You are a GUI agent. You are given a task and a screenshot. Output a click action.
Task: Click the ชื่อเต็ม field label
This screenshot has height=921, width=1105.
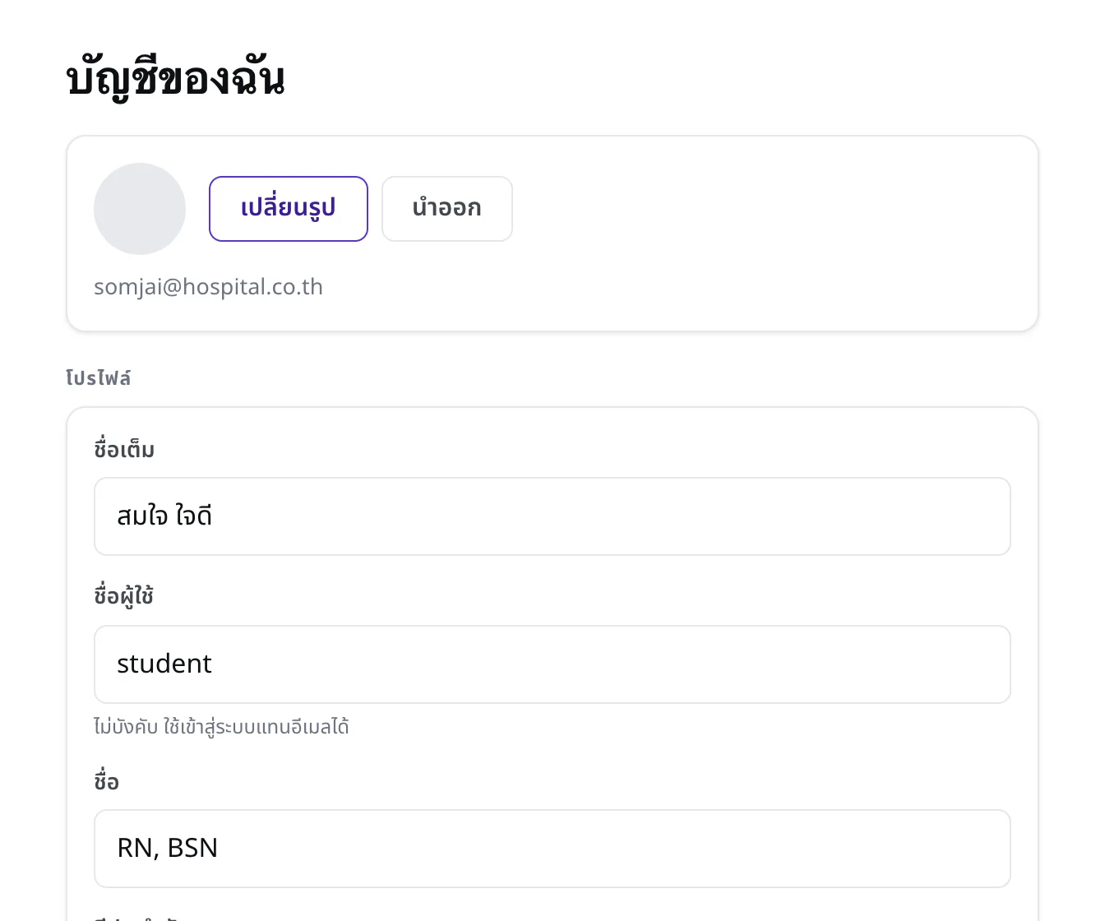point(124,450)
